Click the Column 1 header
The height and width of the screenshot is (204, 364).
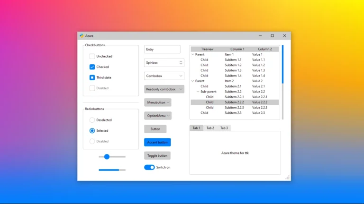point(237,49)
